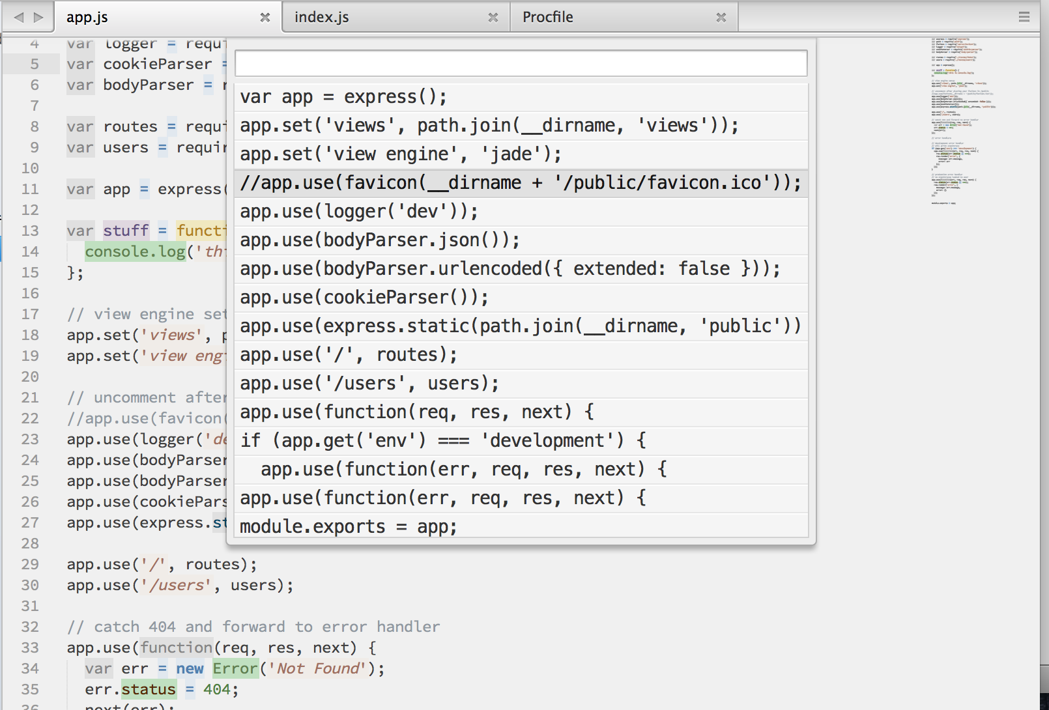Click 'Not Found' string on line 34

pos(317,668)
